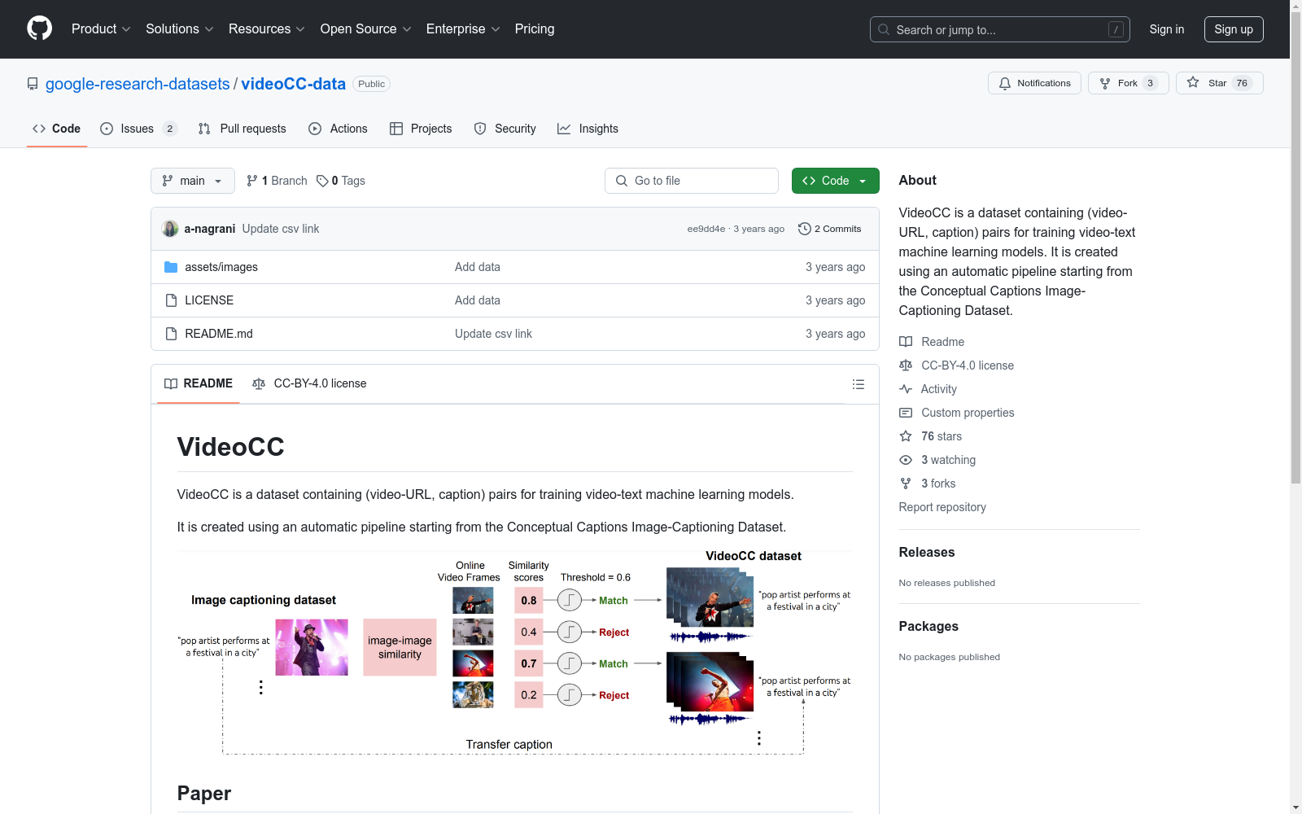View the Security tab
This screenshot has width=1302, height=814.
click(x=505, y=129)
